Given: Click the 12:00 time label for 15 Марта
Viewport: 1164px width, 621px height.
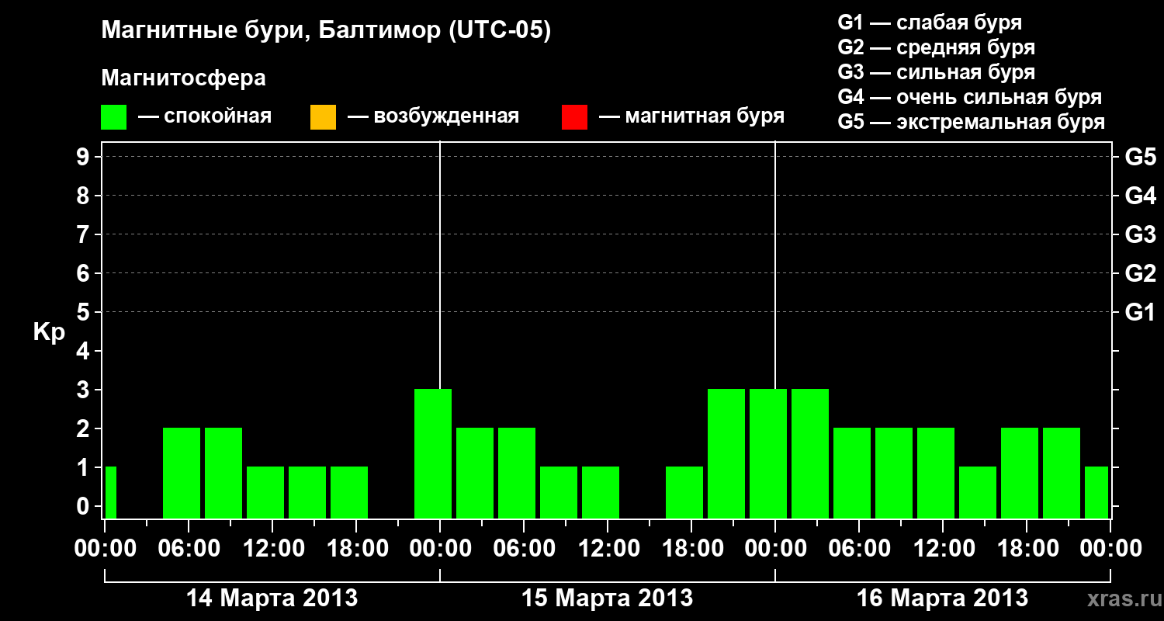Looking at the screenshot, I should click(608, 549).
